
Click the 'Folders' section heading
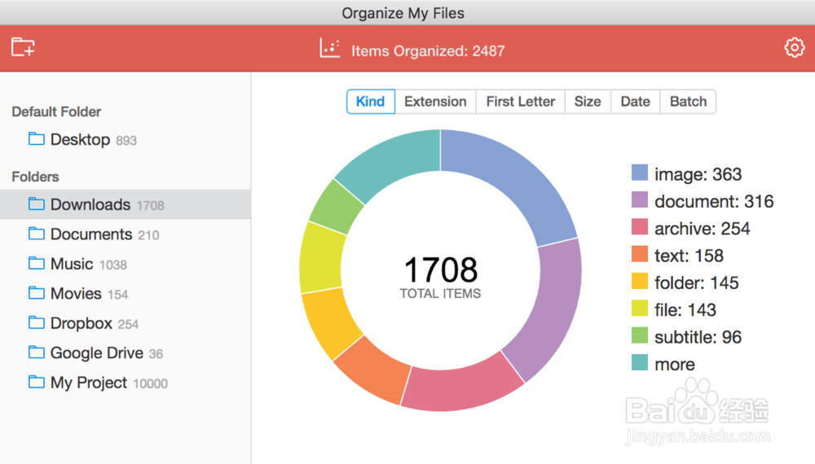pyautogui.click(x=35, y=177)
